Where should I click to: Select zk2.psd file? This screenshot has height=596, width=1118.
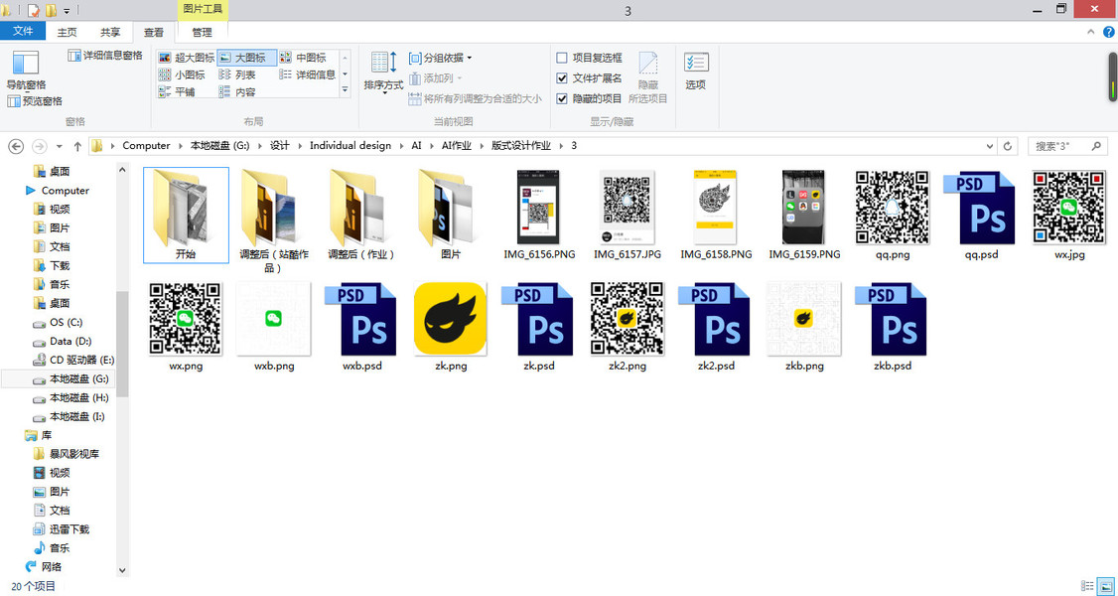[715, 327]
